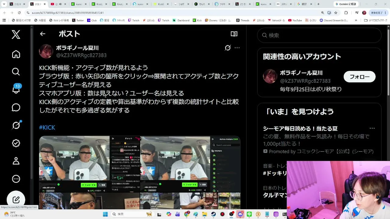Open Chat speech-bubble icon in the X sidebar
The image size is (390, 219).
point(16,107)
